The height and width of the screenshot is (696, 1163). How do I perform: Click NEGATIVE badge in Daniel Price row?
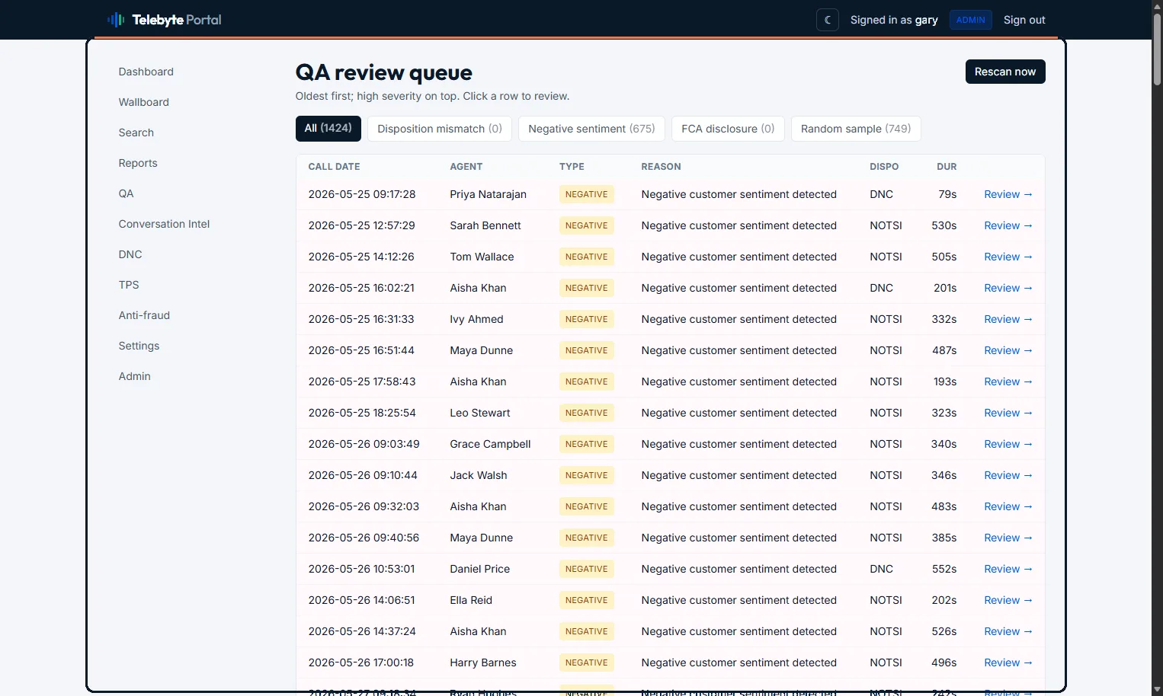[x=587, y=569]
